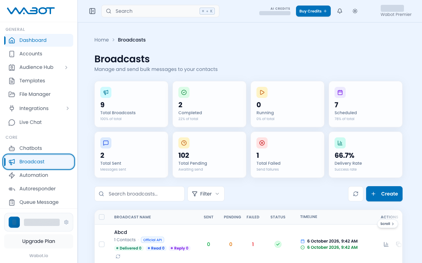
Task: Focus the Search broadcasts field
Action: tap(139, 194)
